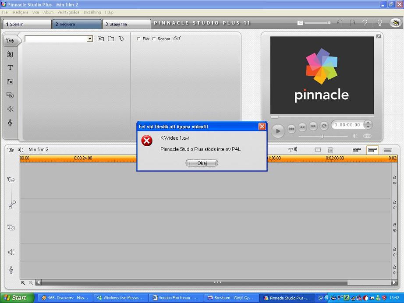Screen dimensions: 404x303
Task: Select the Filer radio button
Action: point(139,39)
